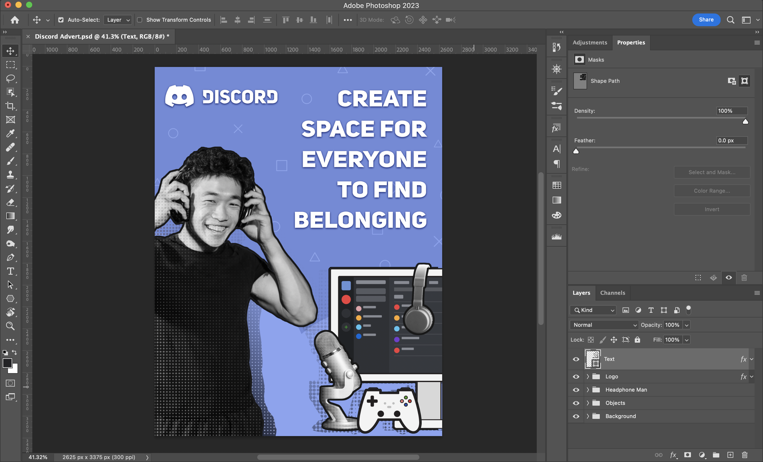Open the Kind filter dropdown
The width and height of the screenshot is (763, 462).
pyautogui.click(x=593, y=310)
